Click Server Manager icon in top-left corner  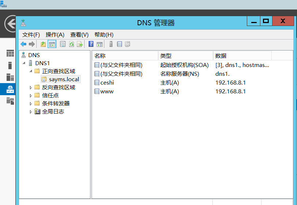coord(4,4)
